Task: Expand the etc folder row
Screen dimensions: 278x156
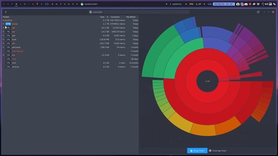Action: coord(3,43)
